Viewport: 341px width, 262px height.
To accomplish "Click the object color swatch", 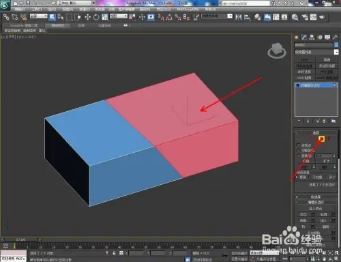I will tap(336, 45).
